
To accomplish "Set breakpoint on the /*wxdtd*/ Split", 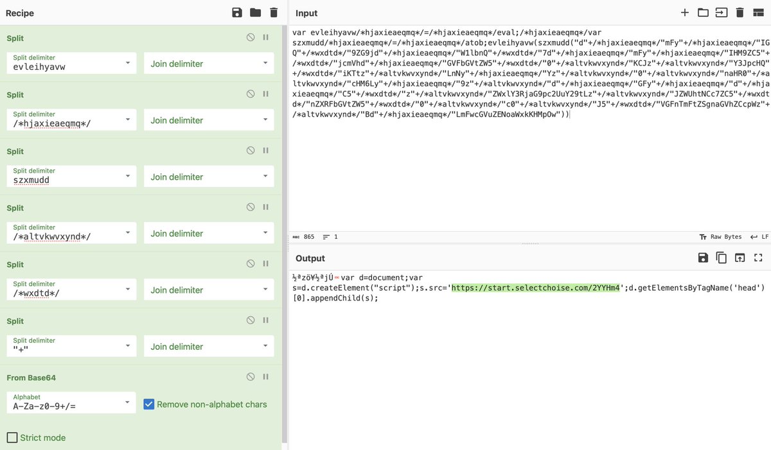I will point(265,264).
